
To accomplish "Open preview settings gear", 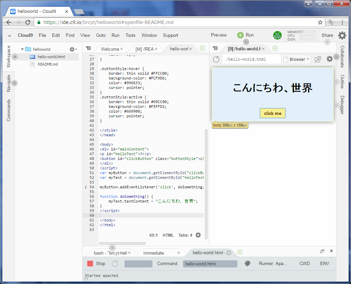I will click(329, 59).
